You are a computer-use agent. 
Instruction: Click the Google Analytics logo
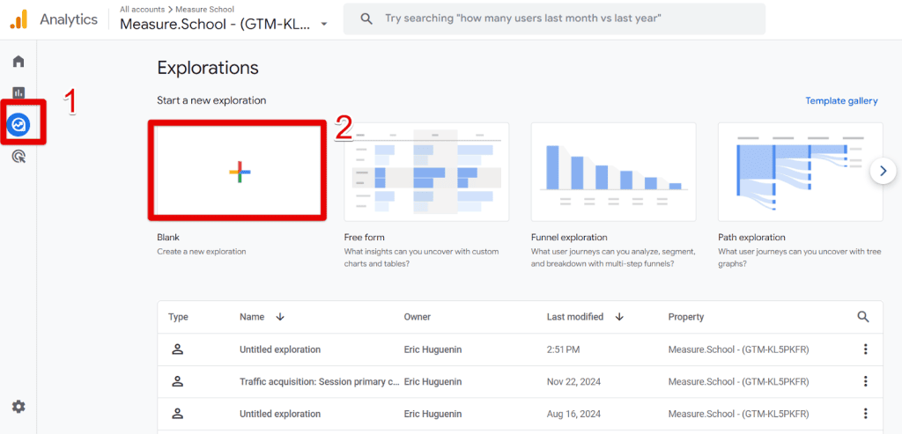(18, 19)
